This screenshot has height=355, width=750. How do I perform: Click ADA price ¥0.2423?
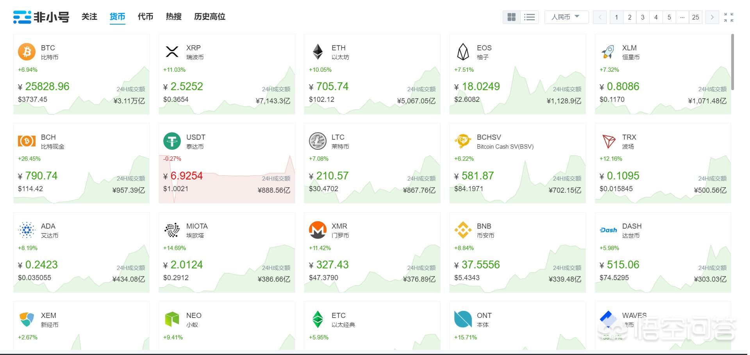click(38, 264)
